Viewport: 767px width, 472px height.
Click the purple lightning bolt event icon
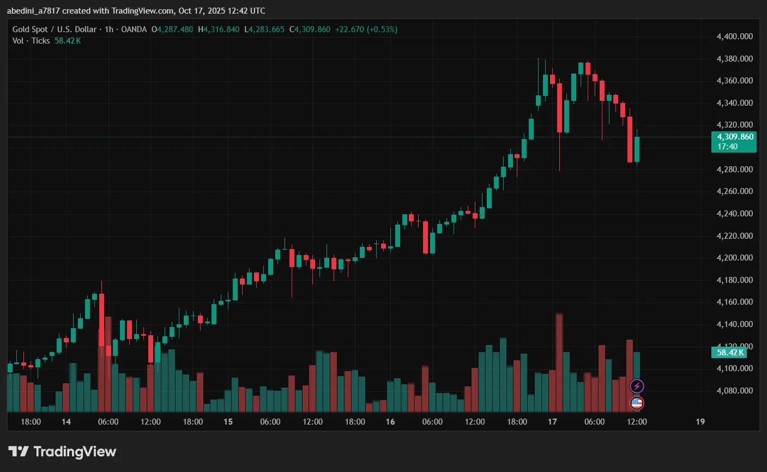[637, 386]
